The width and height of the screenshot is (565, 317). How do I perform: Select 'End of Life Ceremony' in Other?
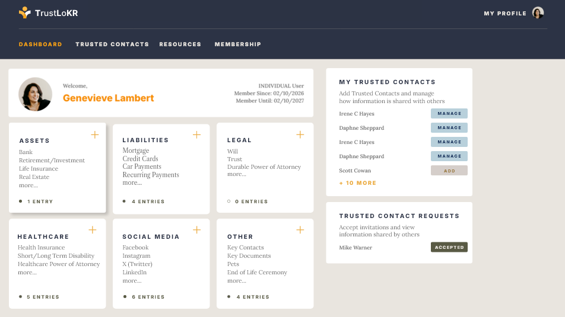click(258, 273)
